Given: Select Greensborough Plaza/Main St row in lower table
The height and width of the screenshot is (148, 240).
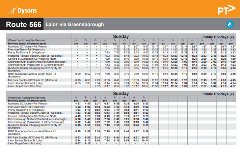Looking at the screenshot, I should (121, 122).
